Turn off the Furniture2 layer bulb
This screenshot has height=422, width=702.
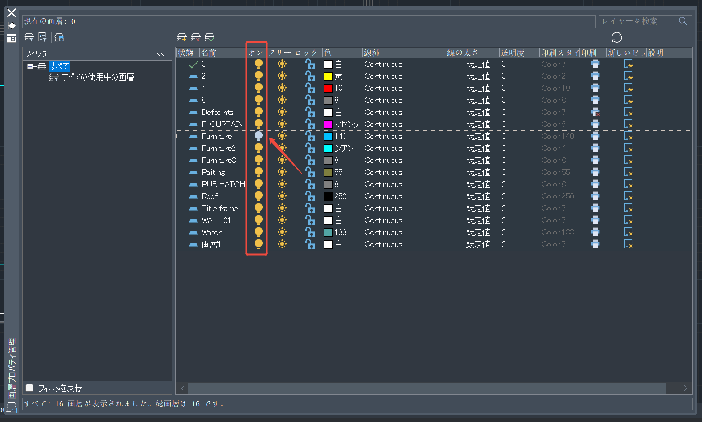[x=259, y=148]
